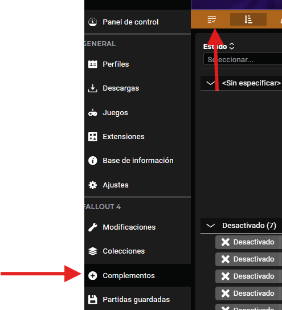Click the sort order icon in orange toolbar
Viewport: 282px width, 310px height.
(x=248, y=19)
